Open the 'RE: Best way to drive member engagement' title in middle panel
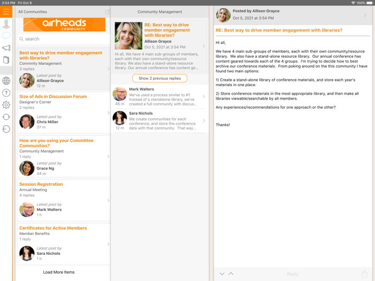The height and width of the screenshot is (281, 375). [x=167, y=30]
